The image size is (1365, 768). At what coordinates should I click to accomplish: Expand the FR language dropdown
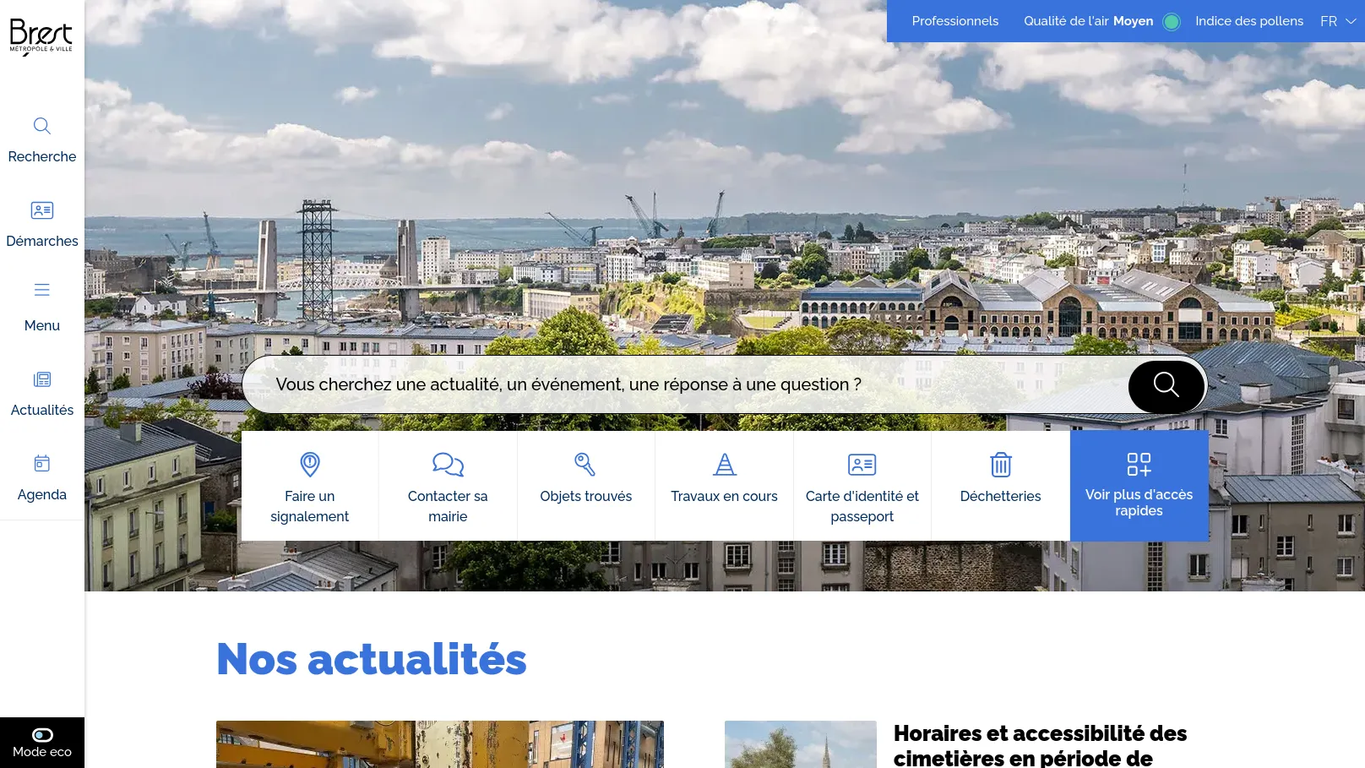coord(1338,21)
